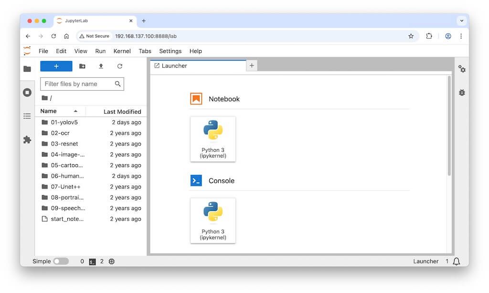The image size is (489, 293).
Task: Open the Debugger bug icon
Action: tap(462, 93)
